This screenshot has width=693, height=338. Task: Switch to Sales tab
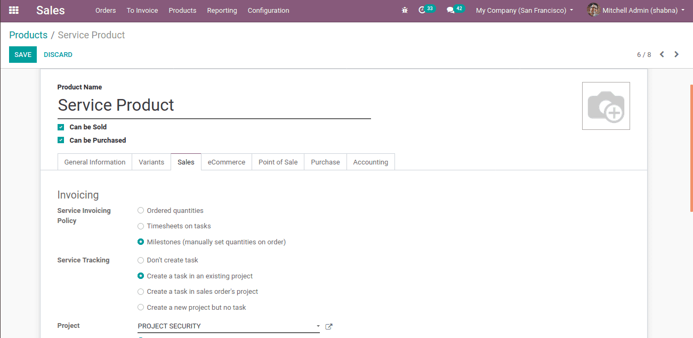click(186, 162)
